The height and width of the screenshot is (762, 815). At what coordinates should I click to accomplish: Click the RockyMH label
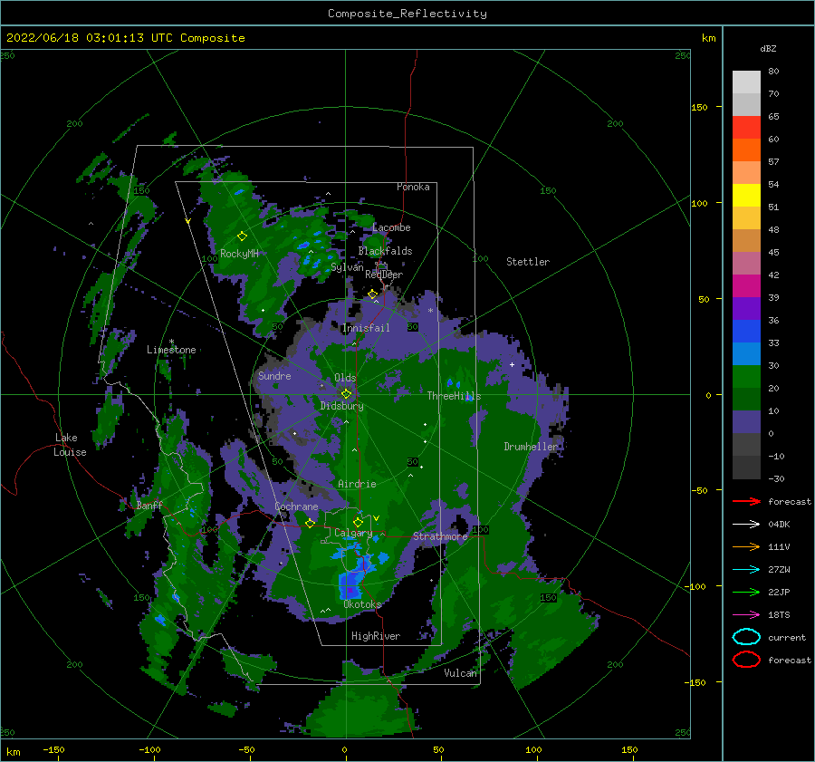tap(239, 254)
